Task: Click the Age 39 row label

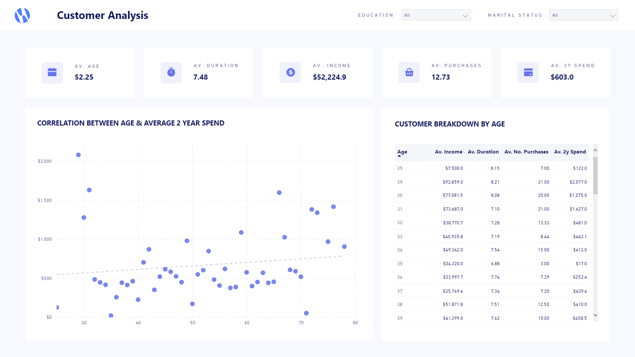Action: (x=400, y=318)
